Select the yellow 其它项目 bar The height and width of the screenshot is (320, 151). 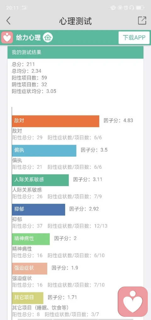(x=28, y=298)
